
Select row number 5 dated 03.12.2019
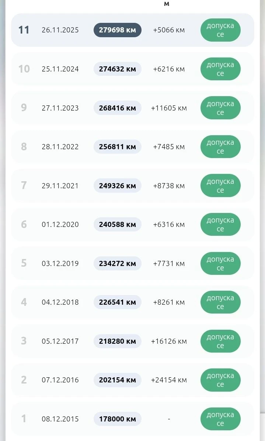click(x=133, y=263)
